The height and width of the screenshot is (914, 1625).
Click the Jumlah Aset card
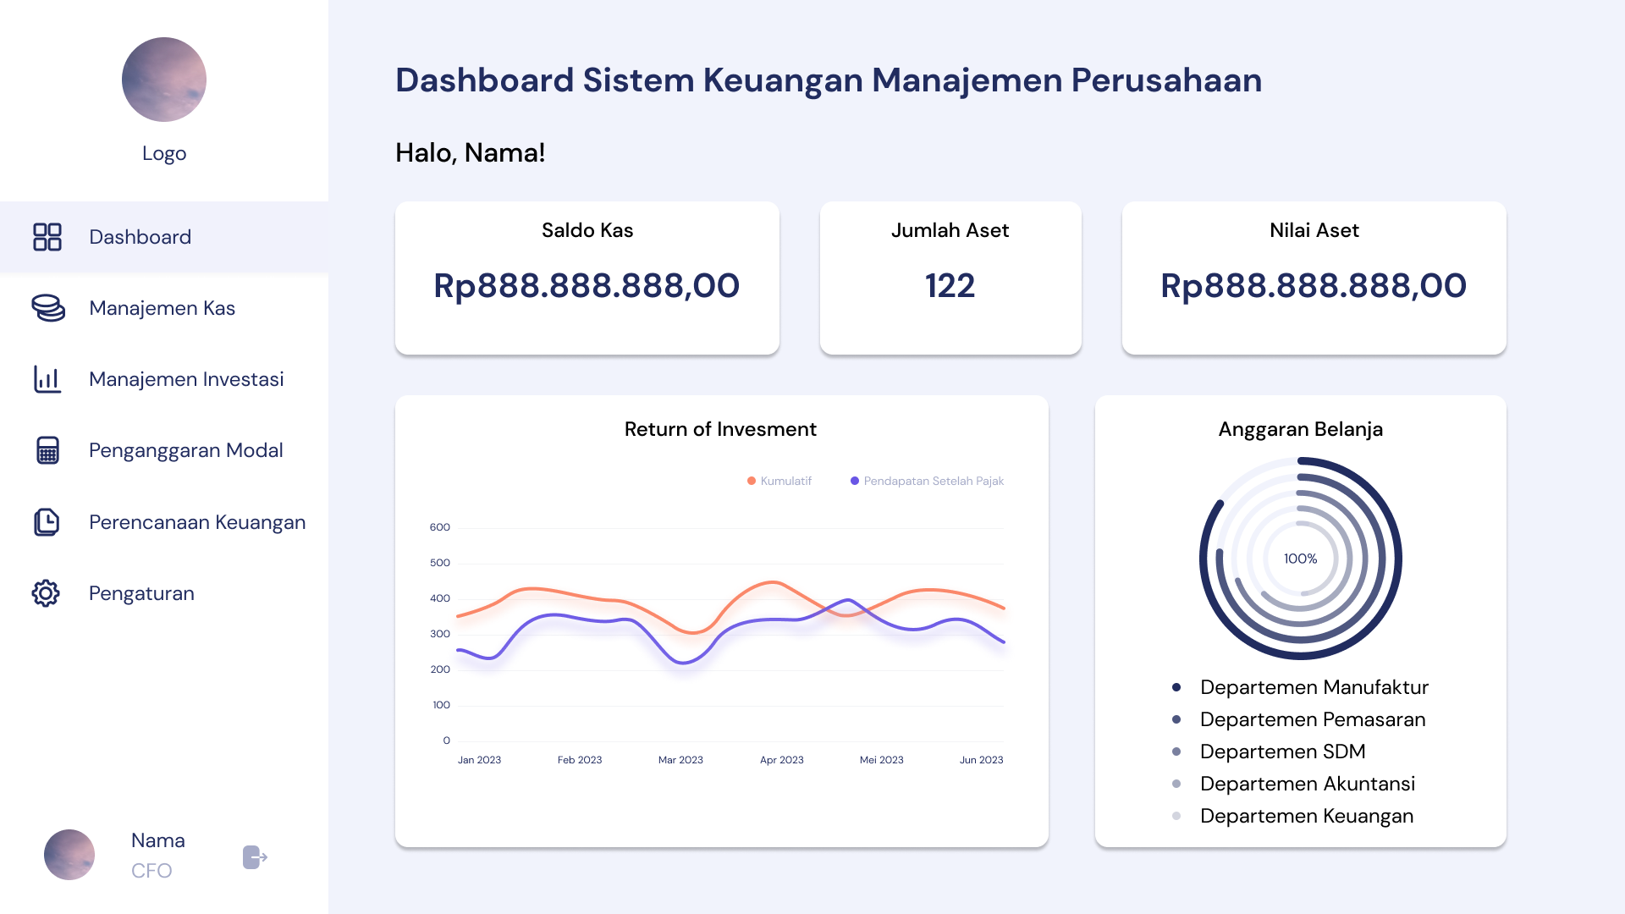tap(950, 278)
